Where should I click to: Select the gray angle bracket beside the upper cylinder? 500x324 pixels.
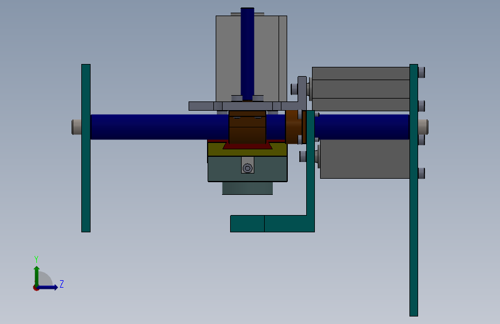point(302,92)
